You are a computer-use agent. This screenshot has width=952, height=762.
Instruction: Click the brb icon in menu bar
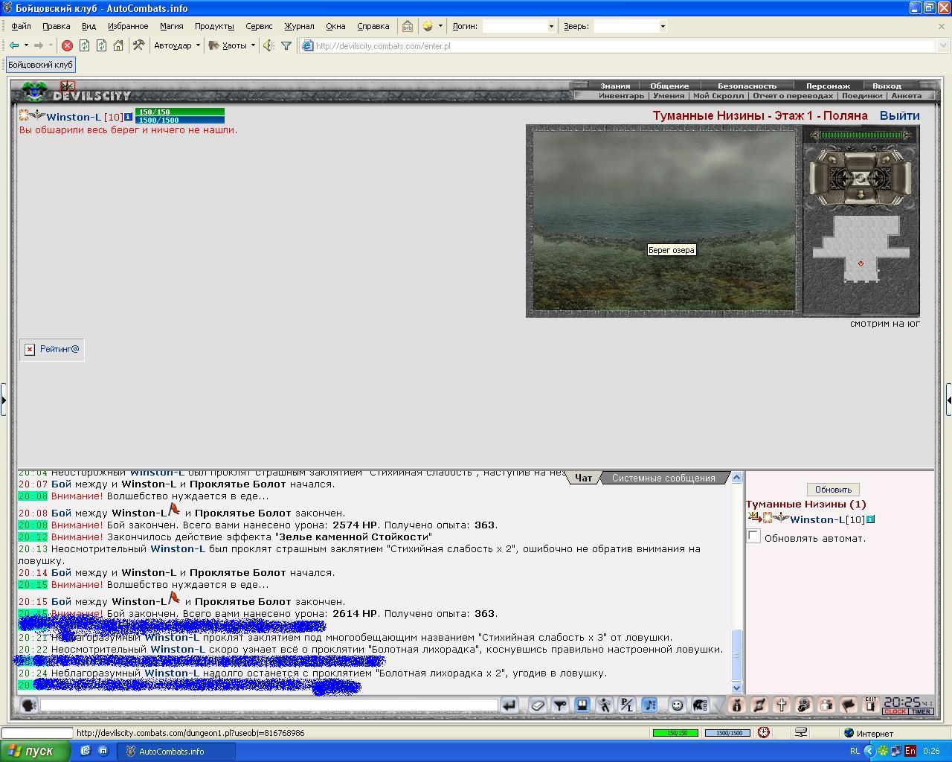pos(408,26)
